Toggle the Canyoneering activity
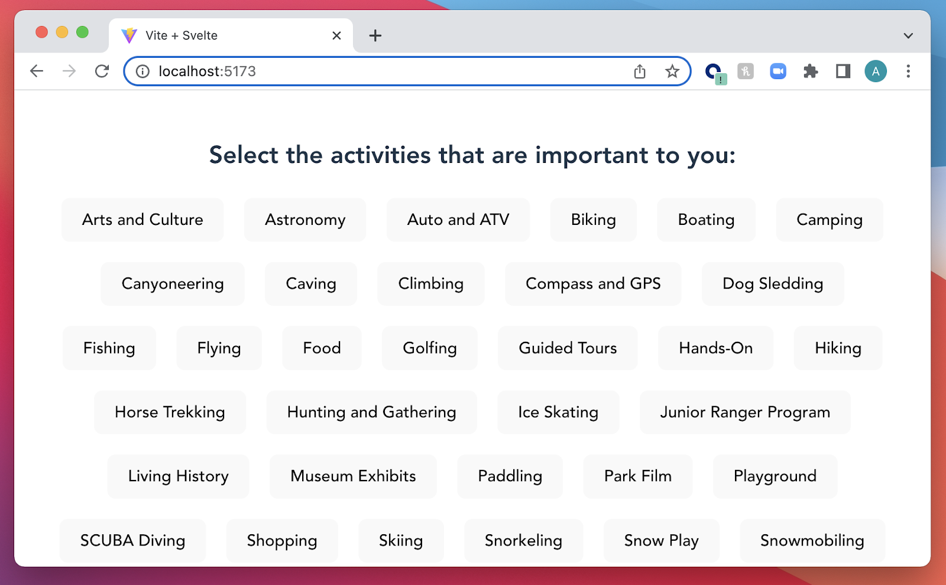The width and height of the screenshot is (946, 585). coord(173,284)
